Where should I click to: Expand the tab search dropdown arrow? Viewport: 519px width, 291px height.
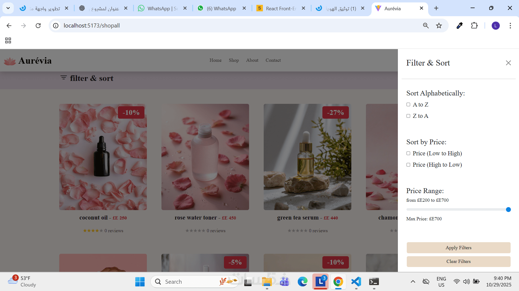[8, 8]
